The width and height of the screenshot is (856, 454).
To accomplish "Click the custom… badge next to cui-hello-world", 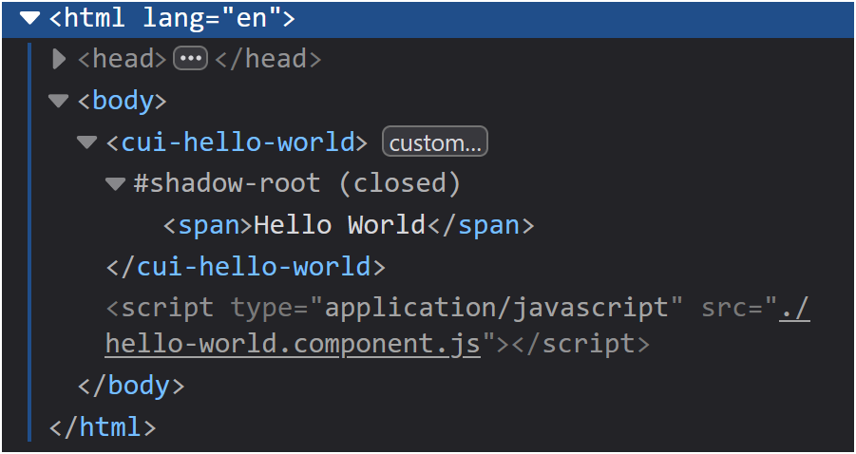I will click(435, 142).
